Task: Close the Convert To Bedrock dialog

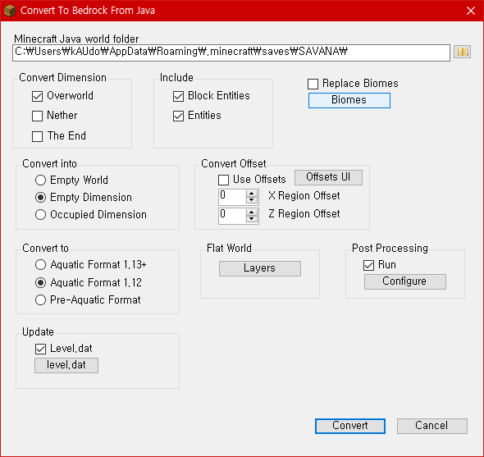Action: (x=471, y=11)
